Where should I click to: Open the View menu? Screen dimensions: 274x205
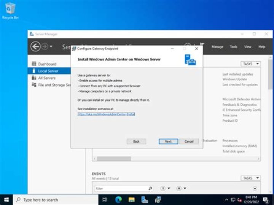[248, 47]
